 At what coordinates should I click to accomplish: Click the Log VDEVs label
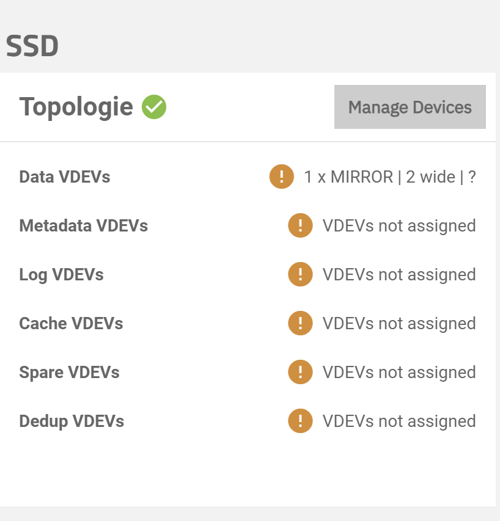(x=62, y=275)
